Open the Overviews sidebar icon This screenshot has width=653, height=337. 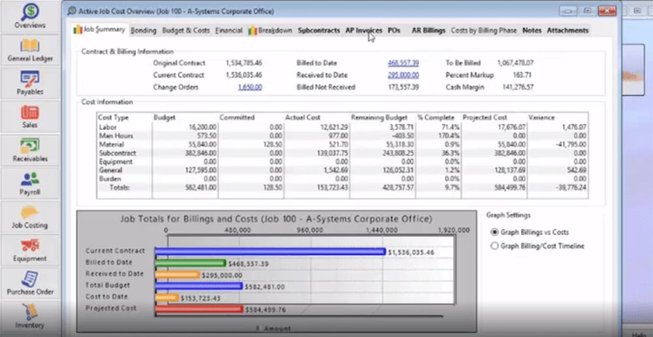(x=30, y=12)
